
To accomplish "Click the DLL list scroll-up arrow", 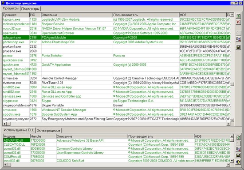I will [232, 136].
